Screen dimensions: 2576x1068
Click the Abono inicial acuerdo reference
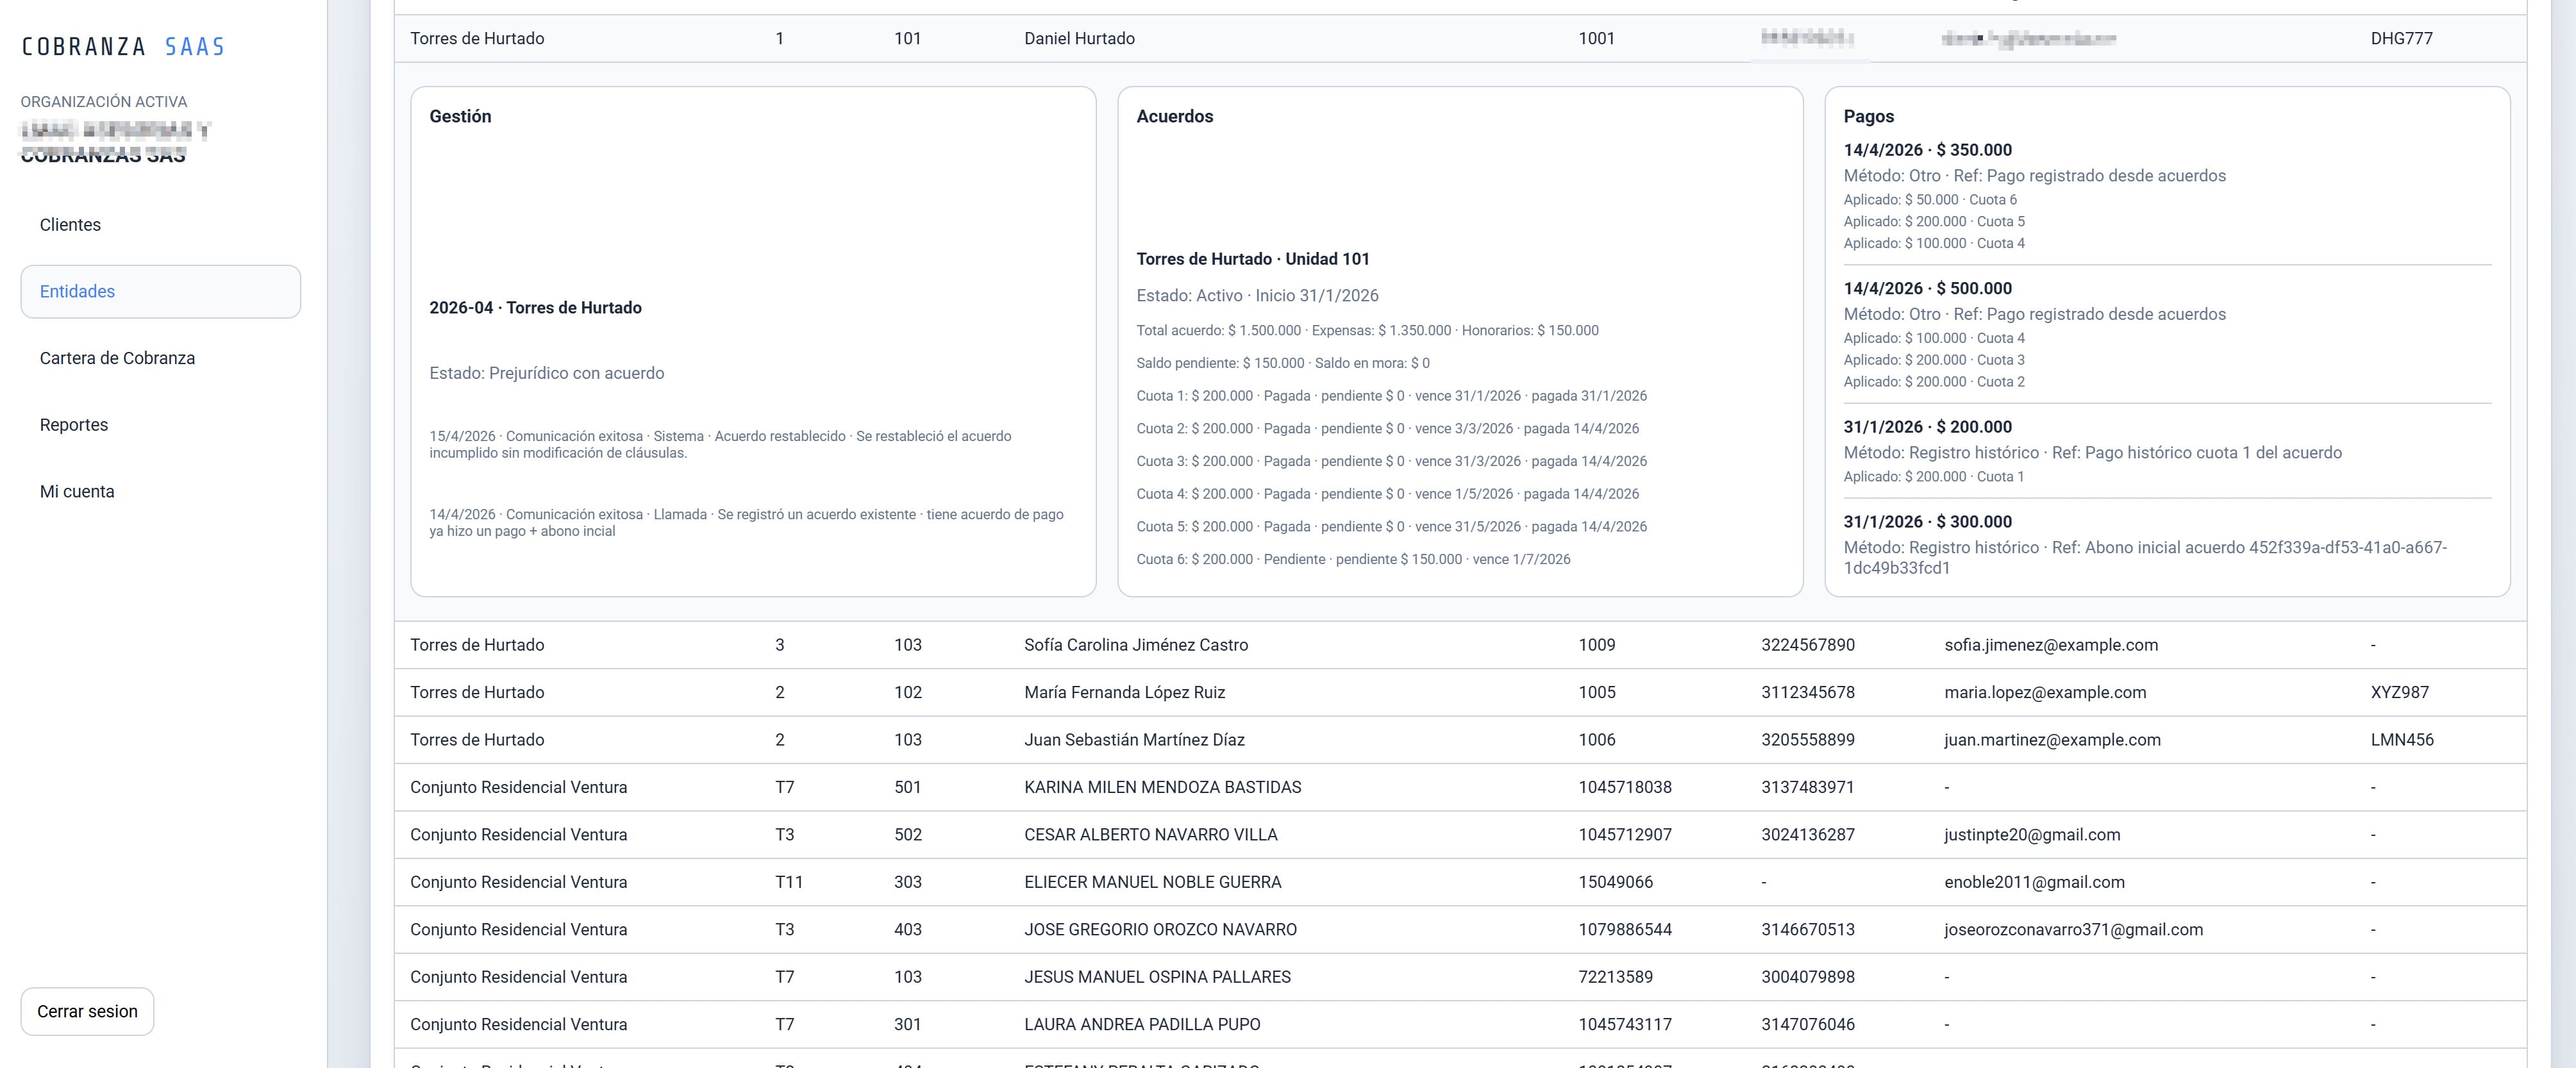click(2145, 558)
